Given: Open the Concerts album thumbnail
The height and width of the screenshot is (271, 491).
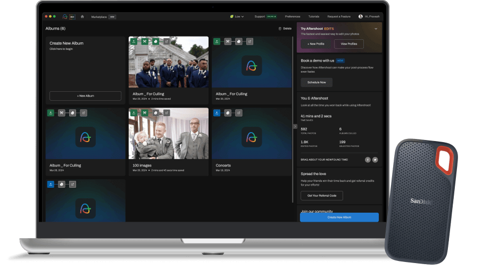Looking at the screenshot, I should pos(252,134).
